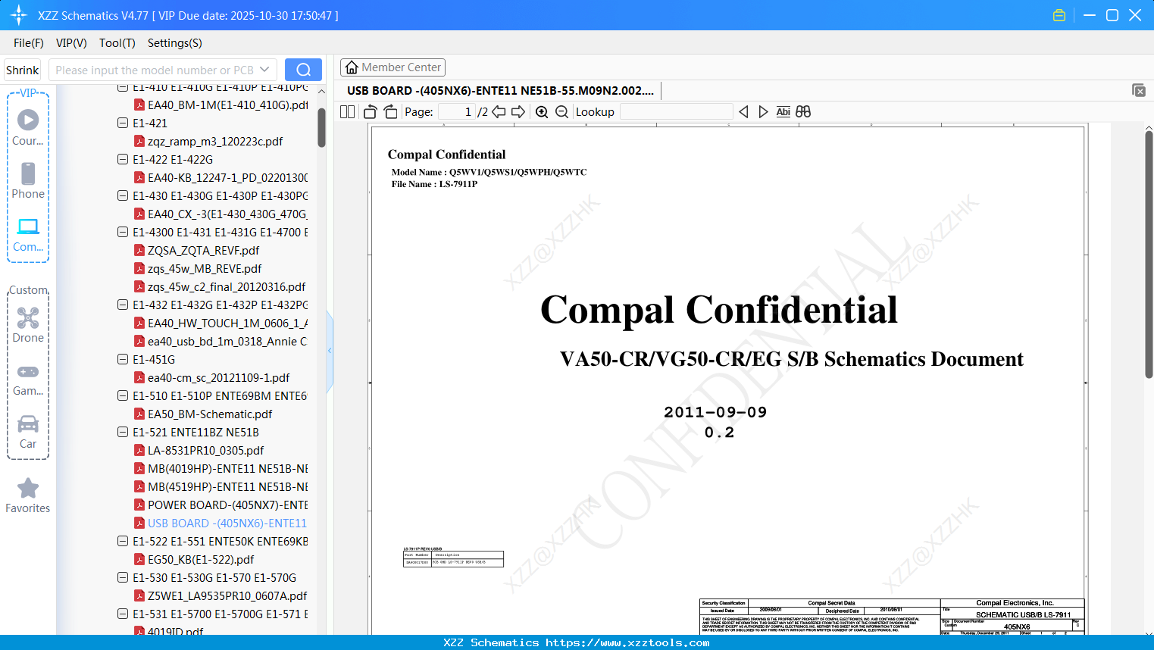
Task: Toggle the Abi text match option
Action: (x=783, y=112)
